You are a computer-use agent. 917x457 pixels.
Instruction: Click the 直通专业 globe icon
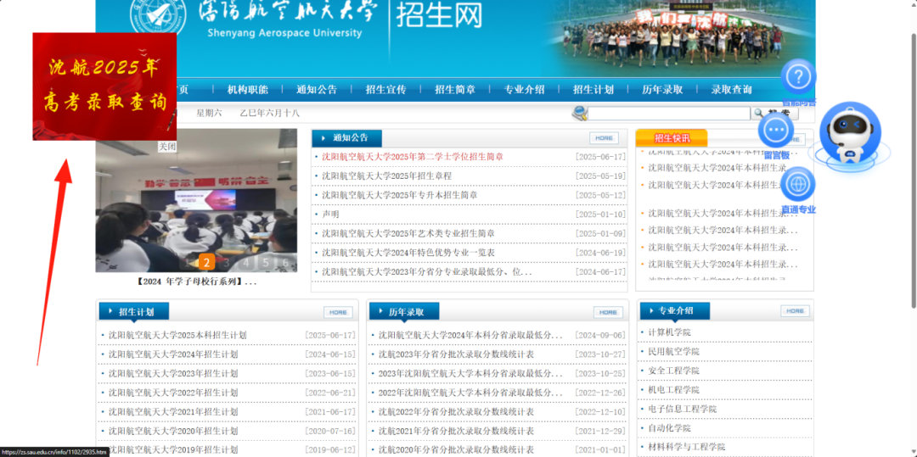797,185
